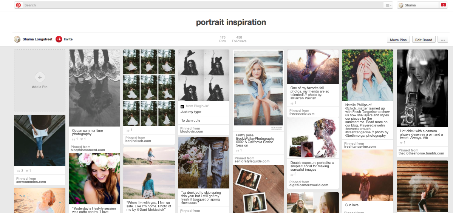Open the flower crown smiling girl pin
Viewport: 453px width, 213px height.
point(94,179)
